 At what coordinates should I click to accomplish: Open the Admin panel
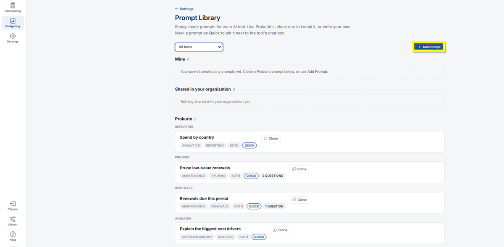[13, 221]
